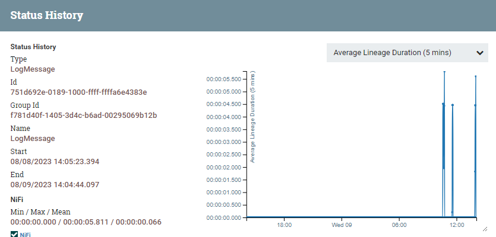Click the Id value 751d692e-0189-1000
The height and width of the screenshot is (237, 496).
(x=79, y=92)
